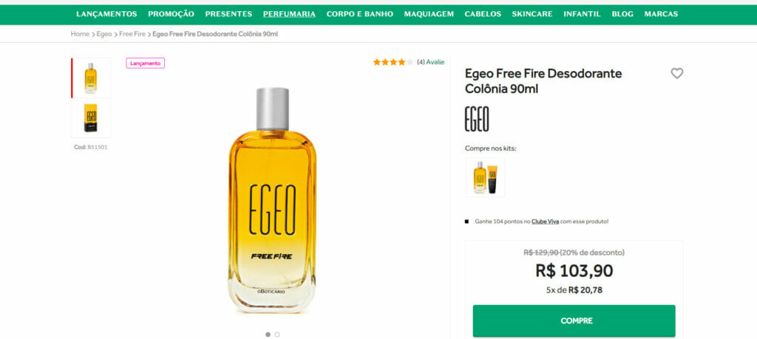Viewport: 757px width, 339px height.
Task: Click the COMPRE buy button
Action: pyautogui.click(x=574, y=321)
